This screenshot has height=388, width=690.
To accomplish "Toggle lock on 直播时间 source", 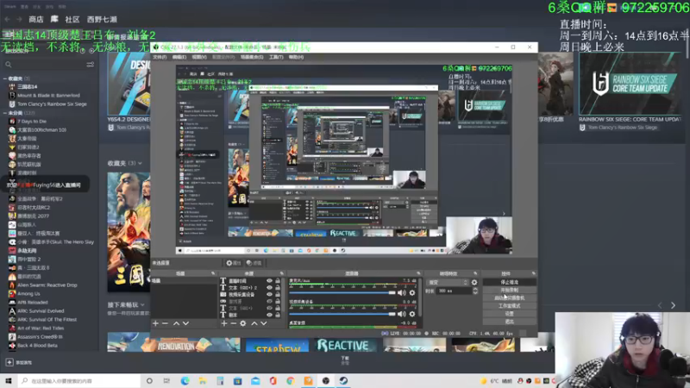I will click(x=278, y=281).
